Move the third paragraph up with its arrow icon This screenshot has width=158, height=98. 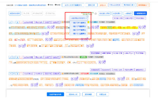click(14, 74)
